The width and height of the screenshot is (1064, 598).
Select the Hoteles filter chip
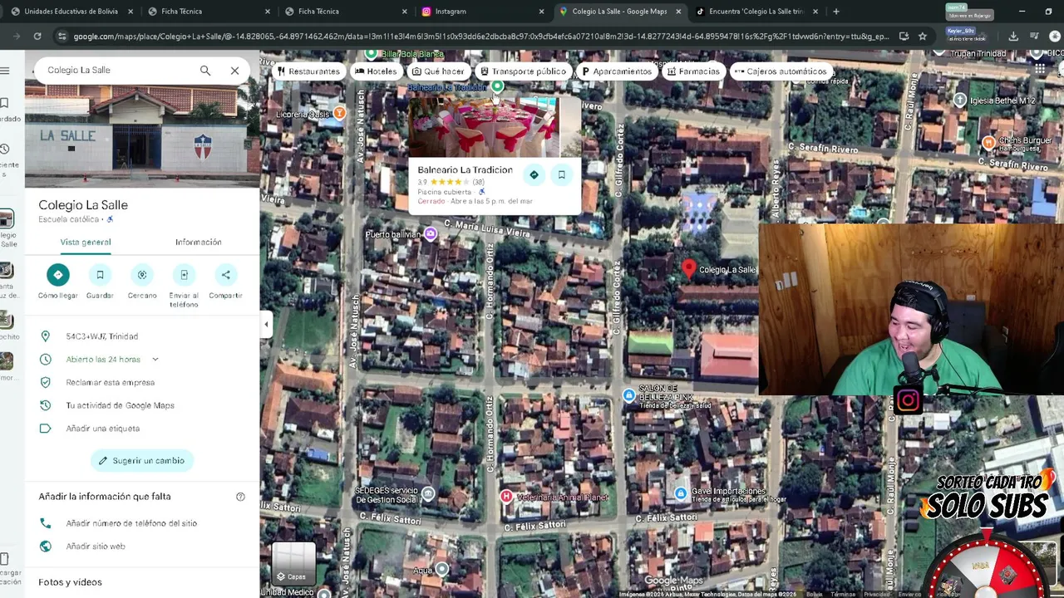click(x=376, y=71)
